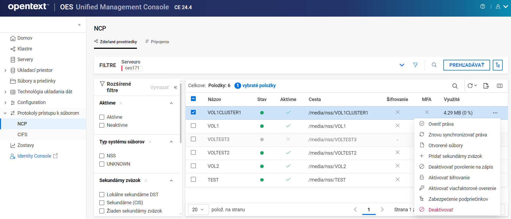The height and width of the screenshot is (219, 511).
Task: Open the Identity Console link
Action: 34,156
